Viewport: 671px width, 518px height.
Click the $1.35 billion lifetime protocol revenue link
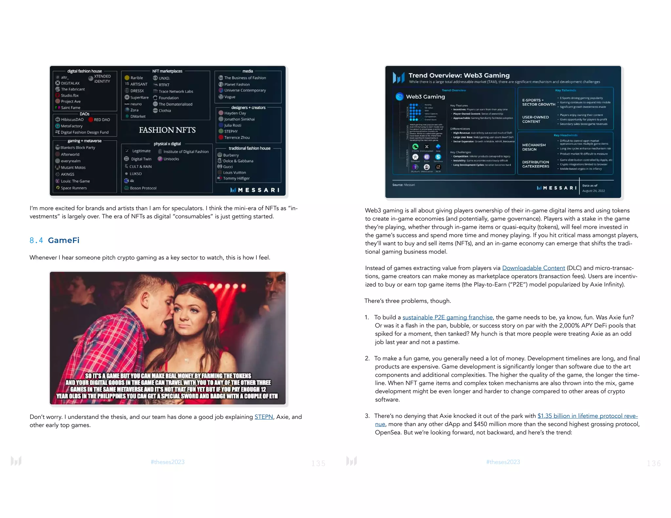pyautogui.click(x=587, y=416)
